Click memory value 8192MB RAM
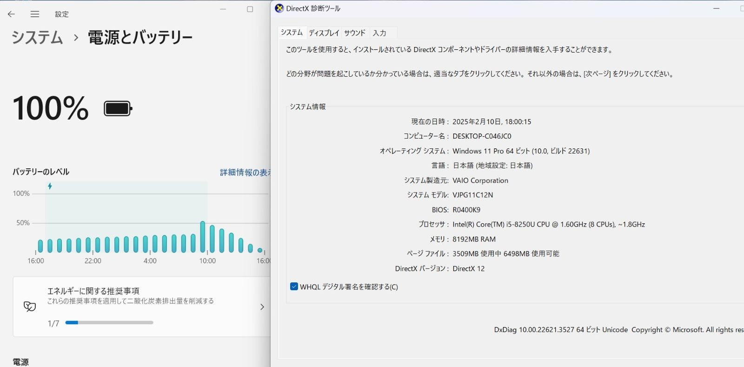This screenshot has height=367, width=744. (x=474, y=239)
